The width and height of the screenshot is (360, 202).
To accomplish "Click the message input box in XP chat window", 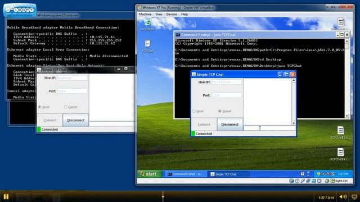I will [269, 128].
